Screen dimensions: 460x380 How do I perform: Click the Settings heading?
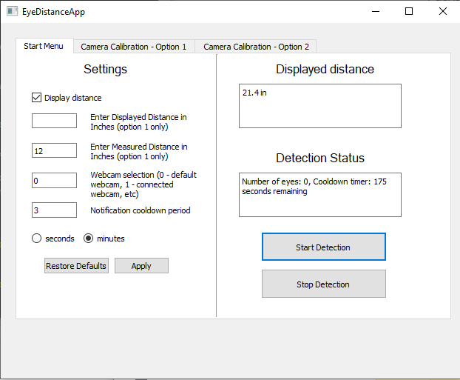click(105, 70)
